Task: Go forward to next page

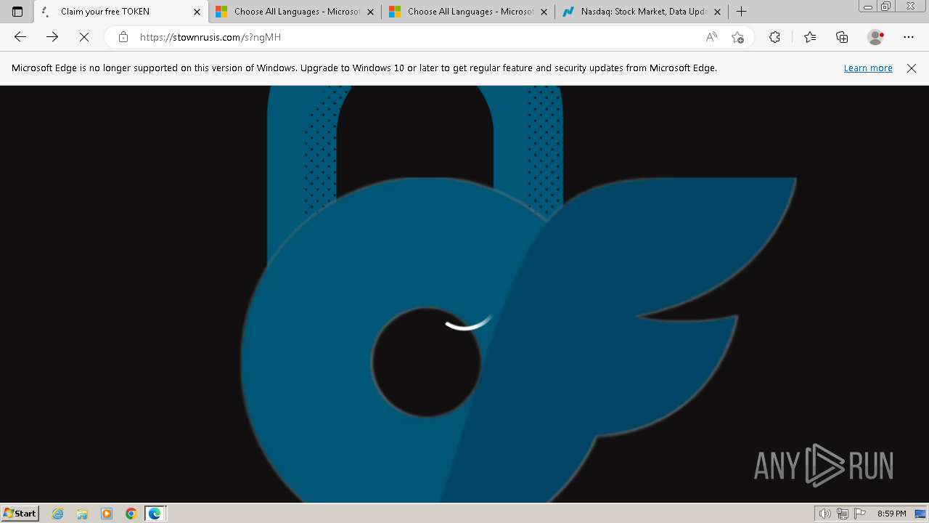Action: (52, 37)
